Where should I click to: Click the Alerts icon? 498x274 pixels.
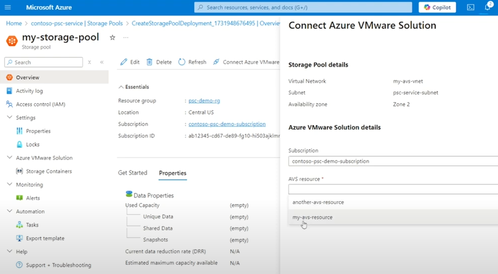[19, 198]
